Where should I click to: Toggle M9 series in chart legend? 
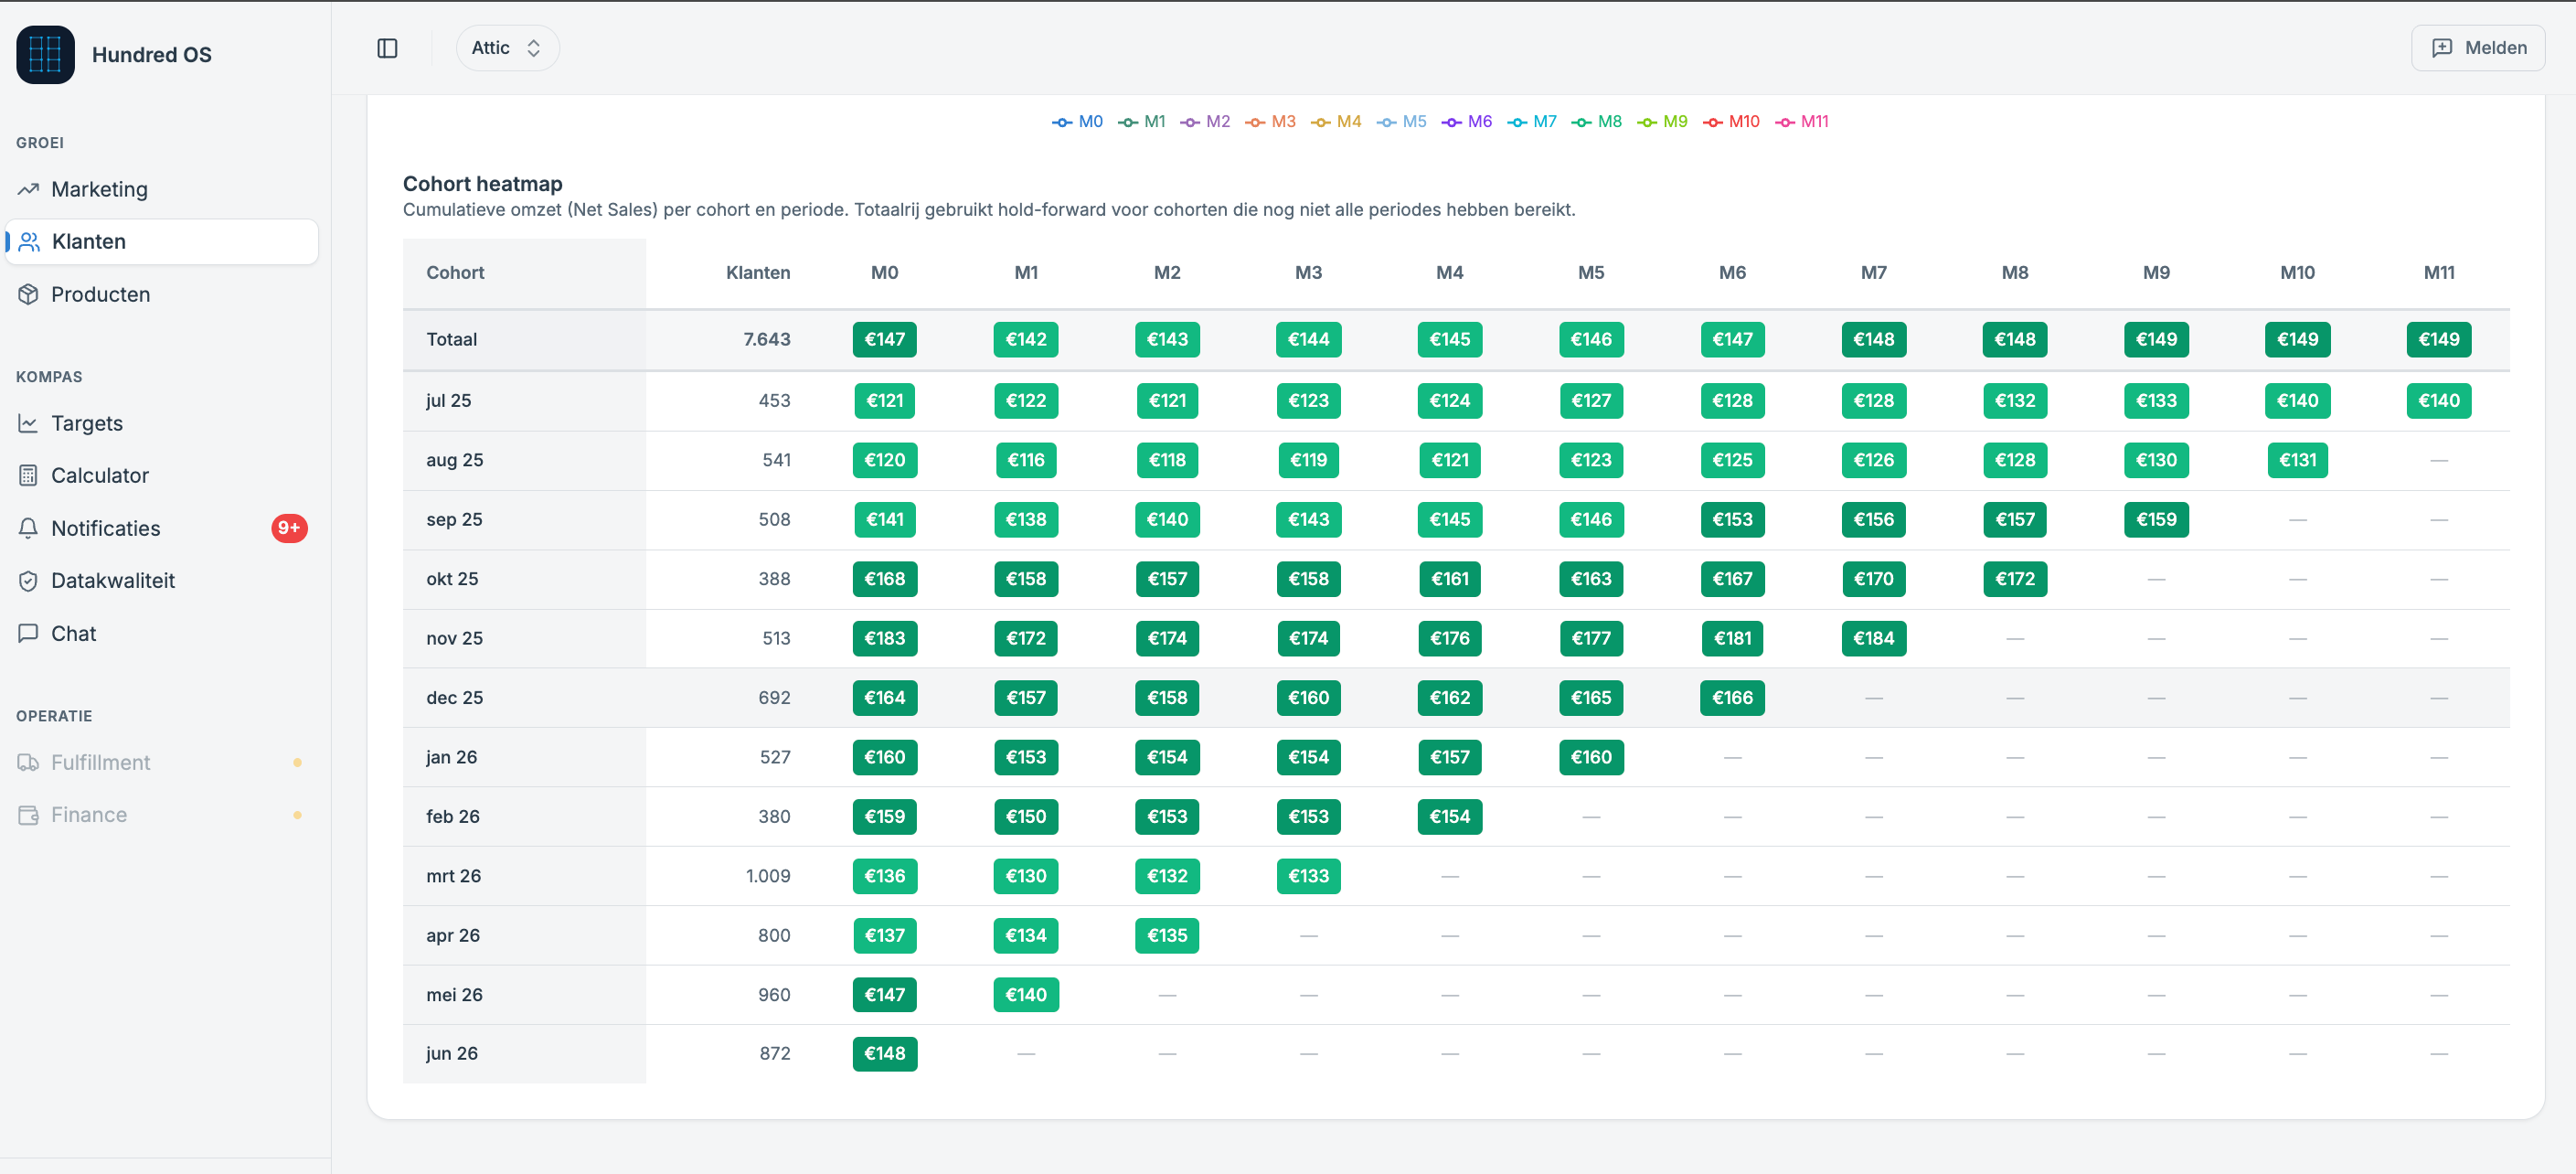(x=1662, y=121)
